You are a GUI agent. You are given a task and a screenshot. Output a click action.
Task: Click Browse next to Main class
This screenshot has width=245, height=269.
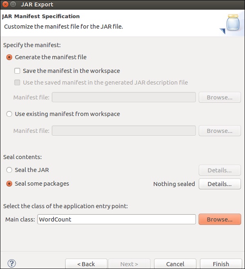click(219, 219)
